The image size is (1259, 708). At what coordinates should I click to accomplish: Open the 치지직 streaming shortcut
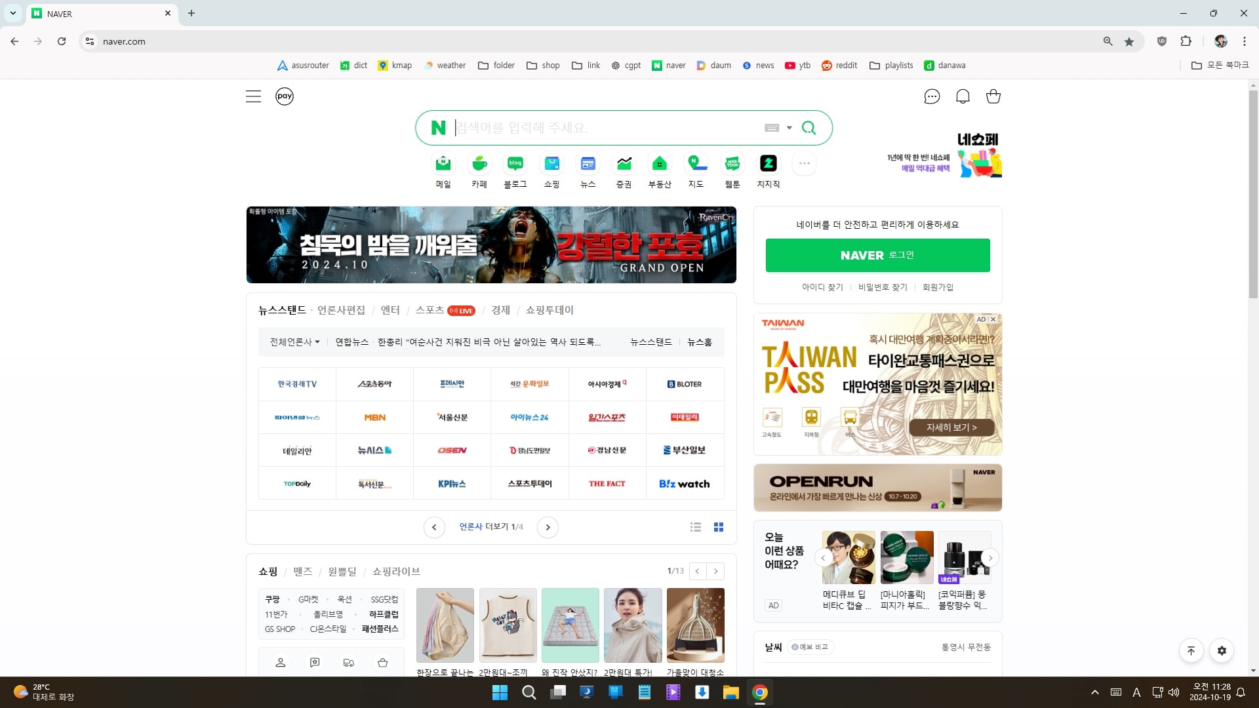click(769, 170)
